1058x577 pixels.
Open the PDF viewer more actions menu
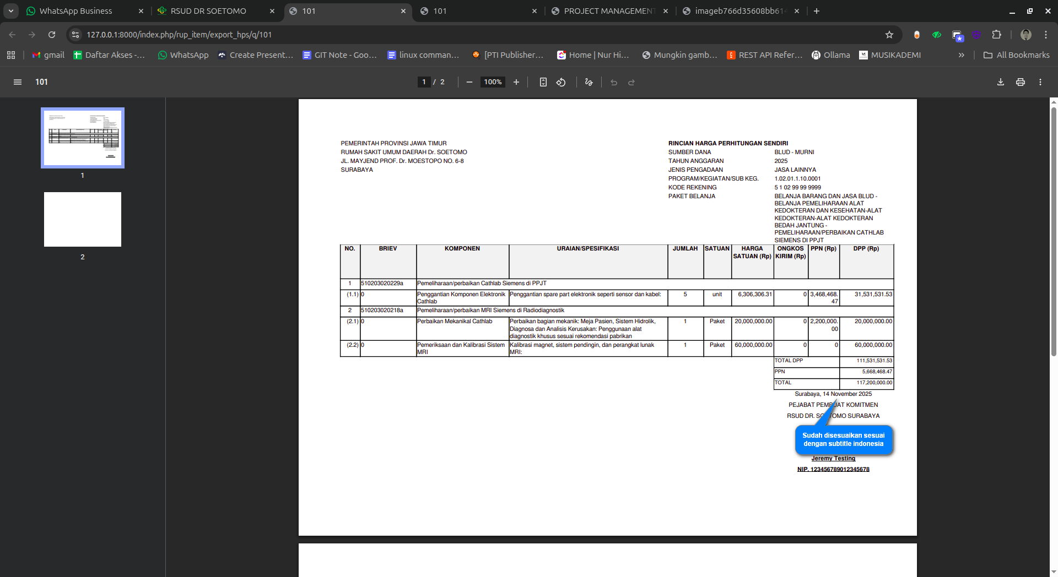[x=1040, y=82]
